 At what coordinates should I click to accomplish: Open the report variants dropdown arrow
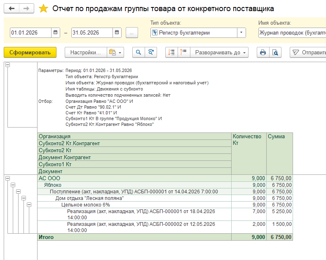(120, 53)
